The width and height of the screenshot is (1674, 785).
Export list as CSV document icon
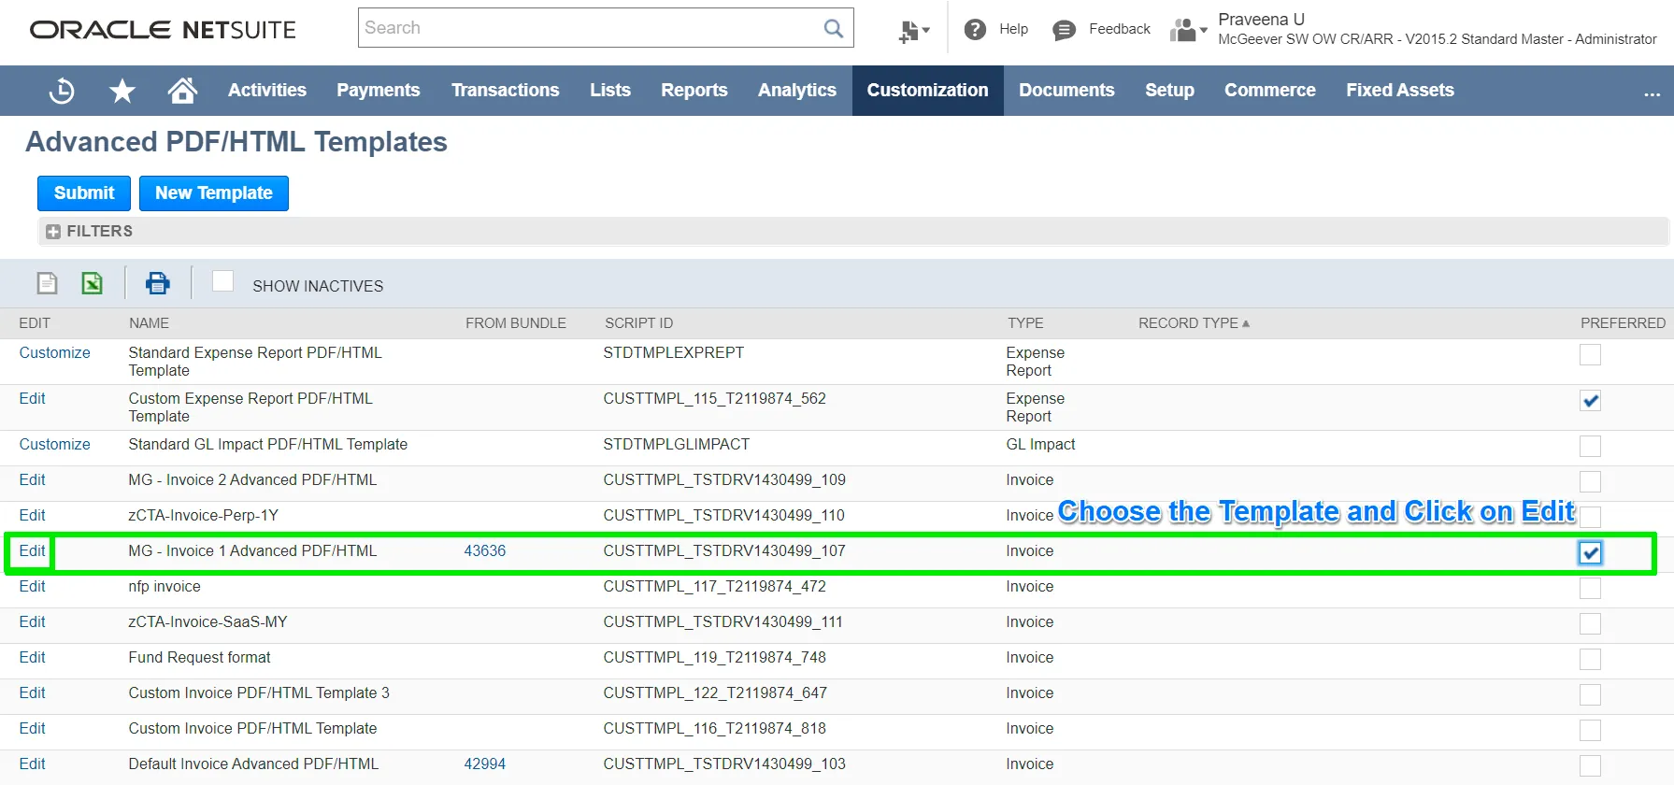(x=47, y=283)
